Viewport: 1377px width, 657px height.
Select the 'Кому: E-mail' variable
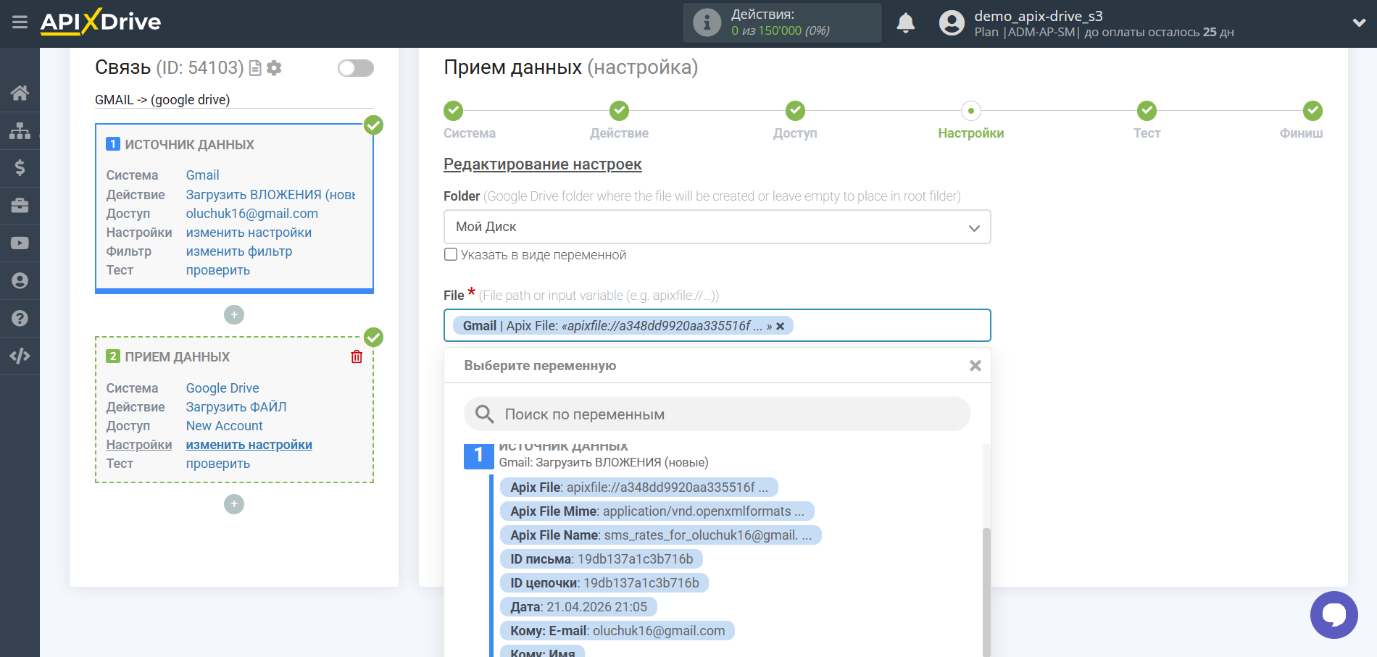(617, 631)
